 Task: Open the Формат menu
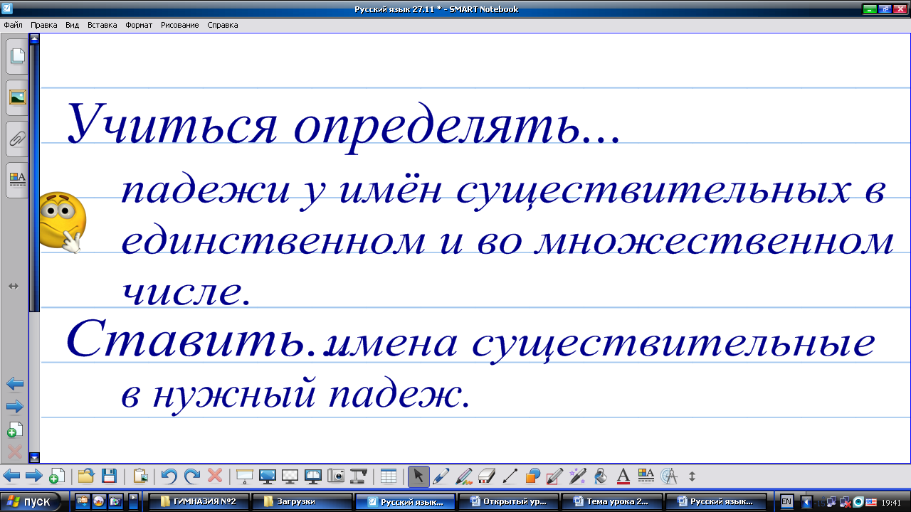(139, 25)
